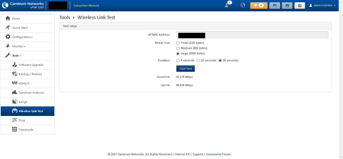
Task: Open the orange notifications lightbulb button
Action: pos(259,6)
